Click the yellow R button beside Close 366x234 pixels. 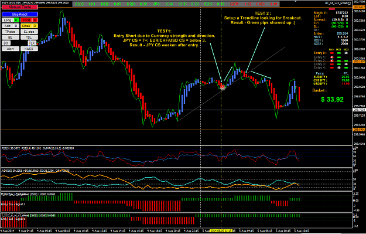pyautogui.click(x=35, y=26)
